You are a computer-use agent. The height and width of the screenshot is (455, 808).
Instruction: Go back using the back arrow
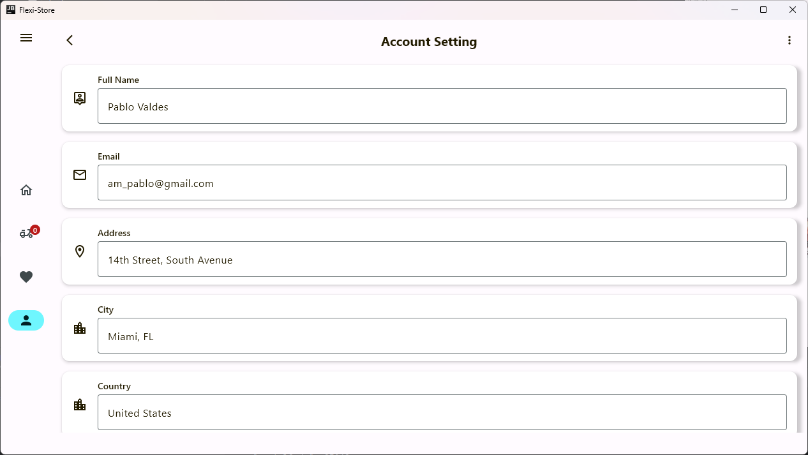tap(70, 40)
